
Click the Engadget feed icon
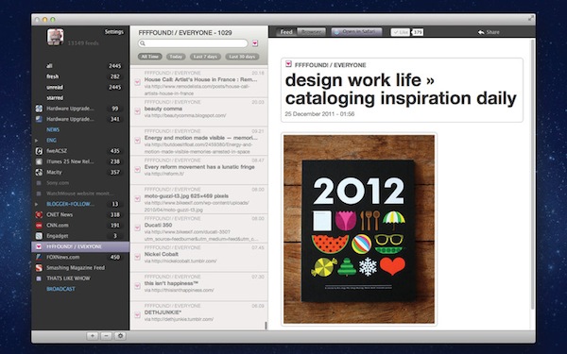[39, 236]
